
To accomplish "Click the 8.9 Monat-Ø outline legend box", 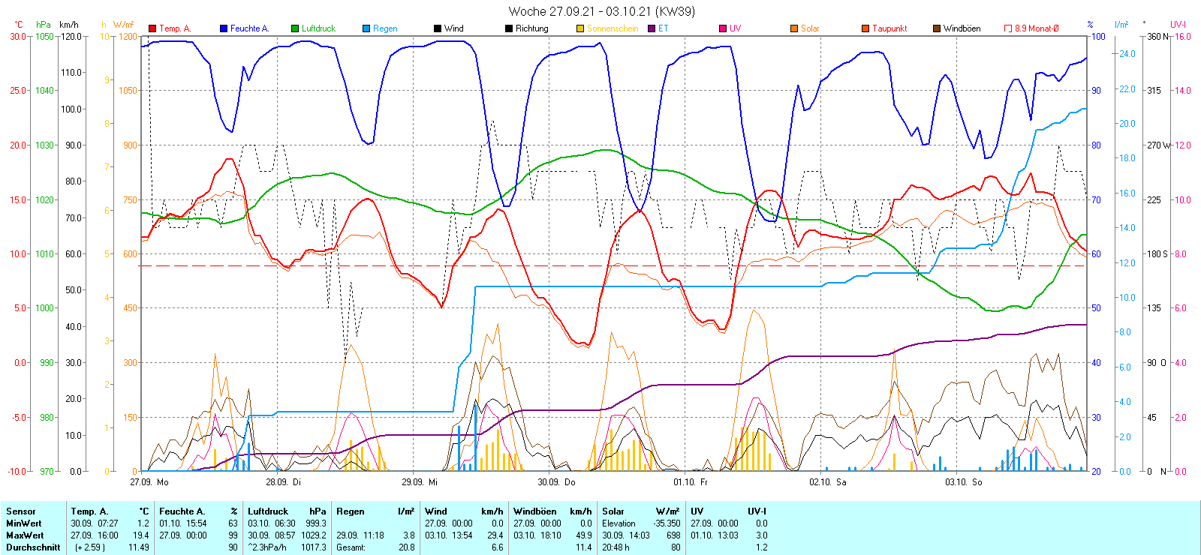I will (x=1008, y=28).
